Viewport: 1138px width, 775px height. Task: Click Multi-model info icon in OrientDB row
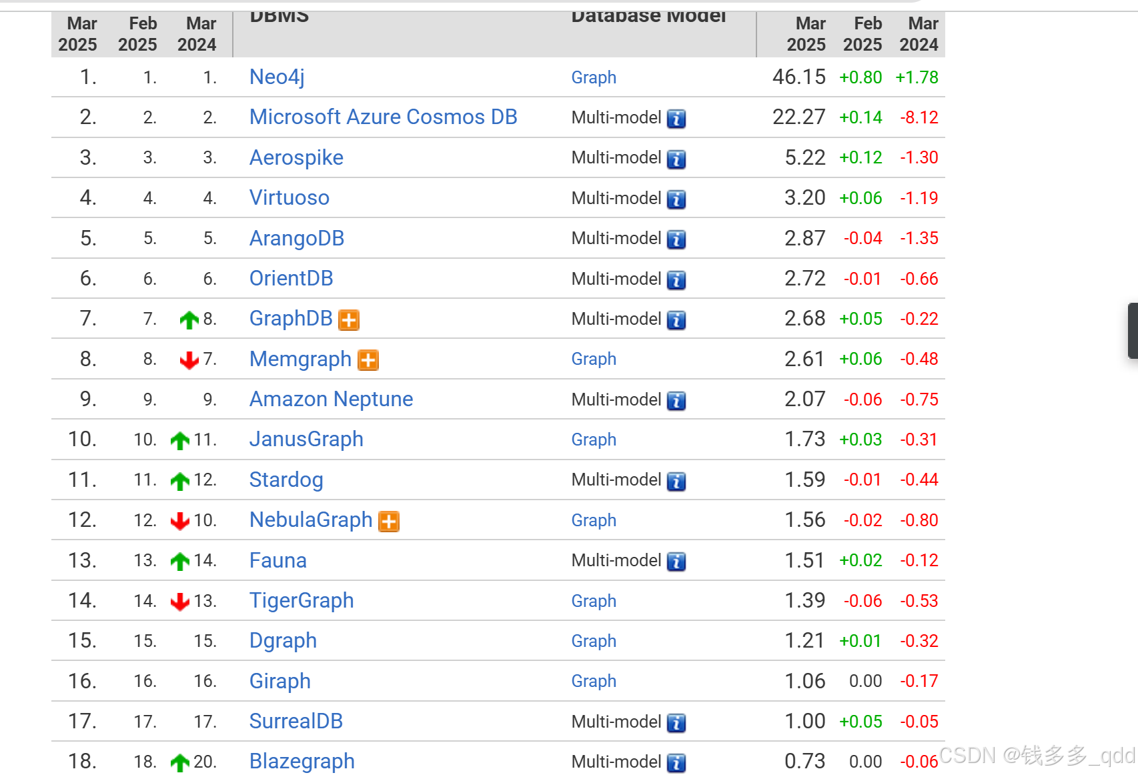click(676, 280)
